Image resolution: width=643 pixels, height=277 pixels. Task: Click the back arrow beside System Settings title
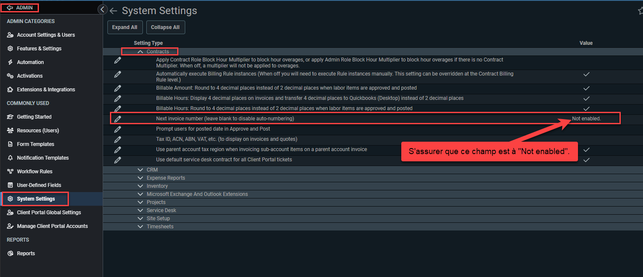pos(113,11)
